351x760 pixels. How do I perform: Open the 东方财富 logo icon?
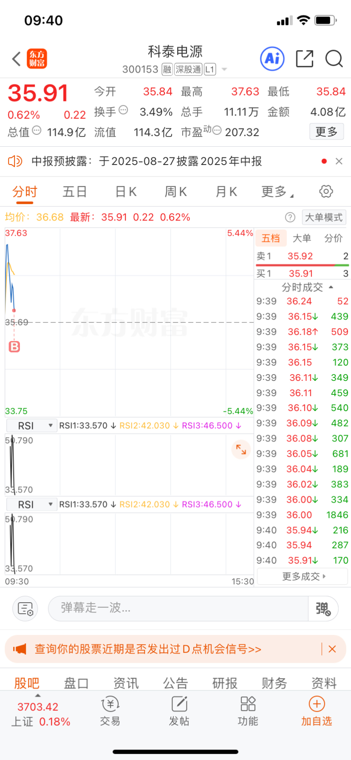click(37, 59)
